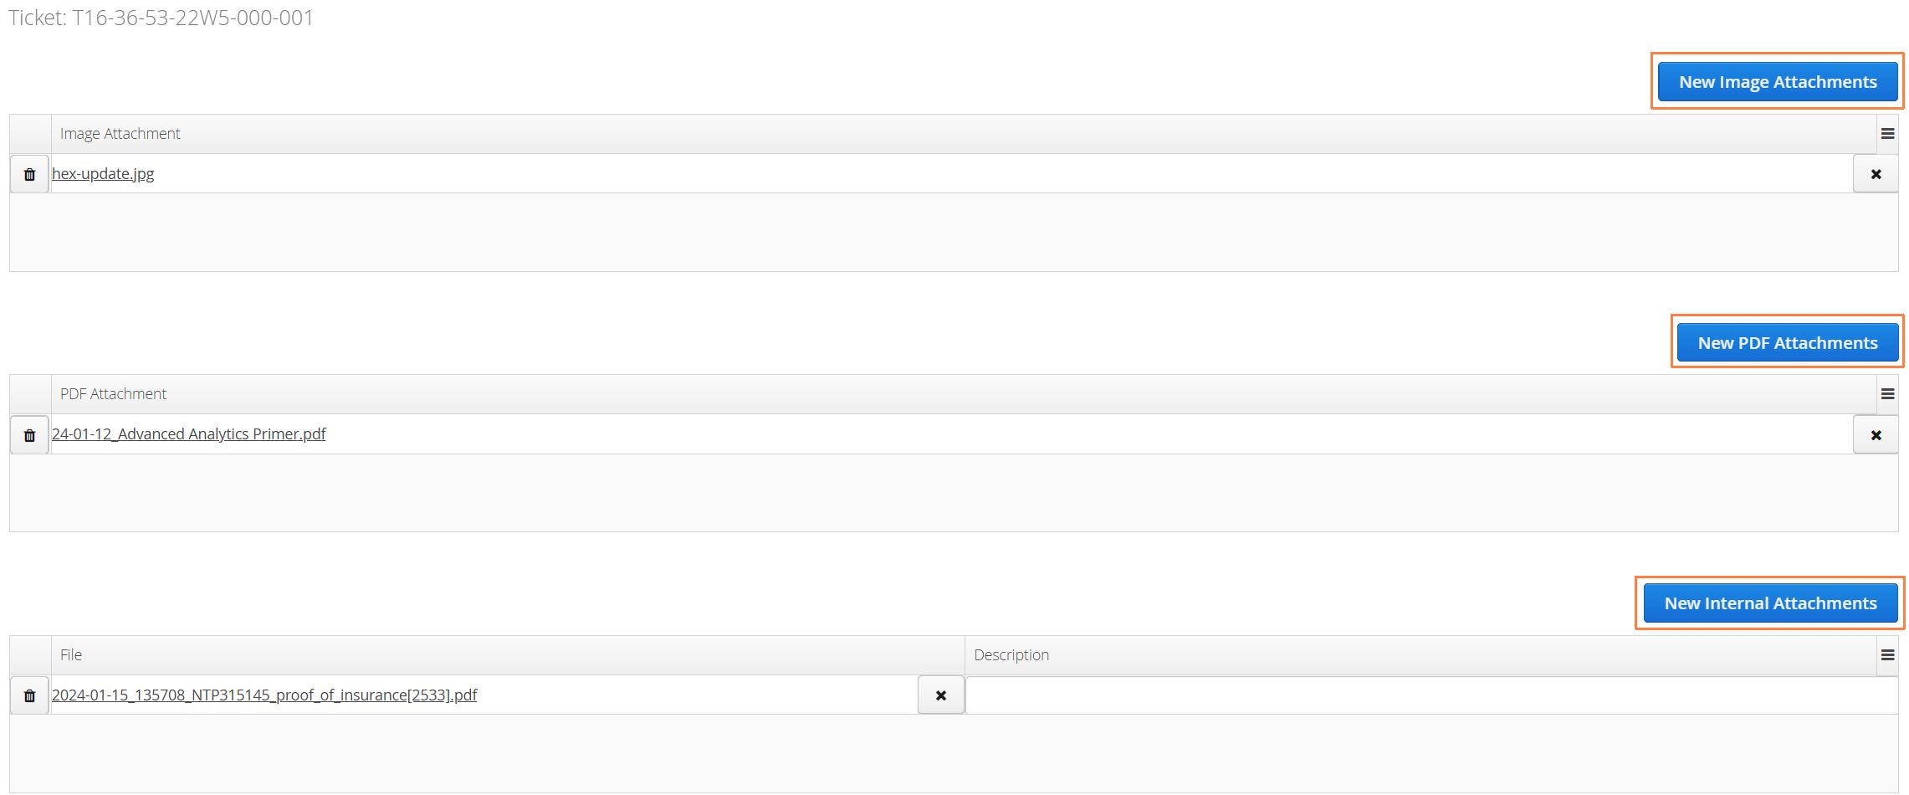Remove proof_of_insurance row using trash icon
The height and width of the screenshot is (795, 1909).
click(x=29, y=695)
